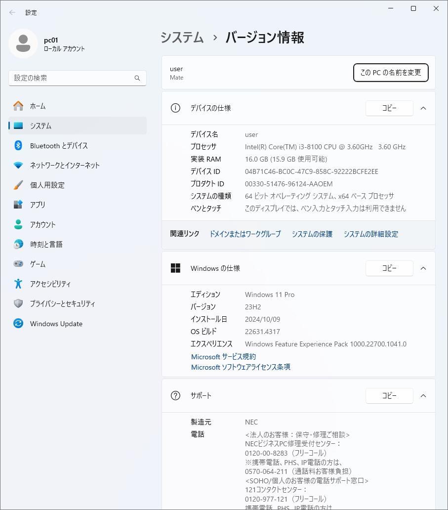
Task: Click Windows Feature Experience Pack value
Action: (x=326, y=344)
